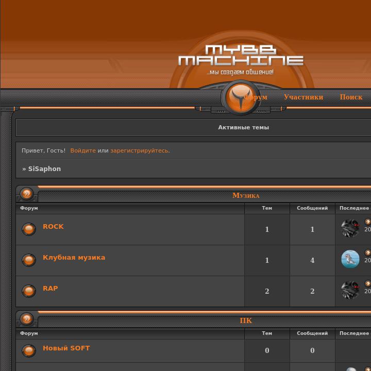Viewport: 371px width, 371px height.
Task: Click the Клубная музика forum status icon
Action: coord(29,260)
